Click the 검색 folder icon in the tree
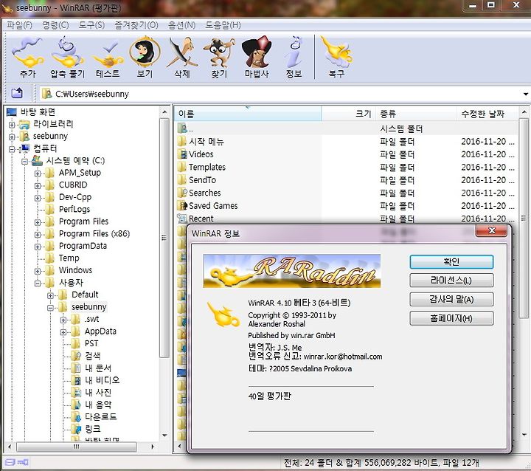531x471 pixels. (76, 356)
